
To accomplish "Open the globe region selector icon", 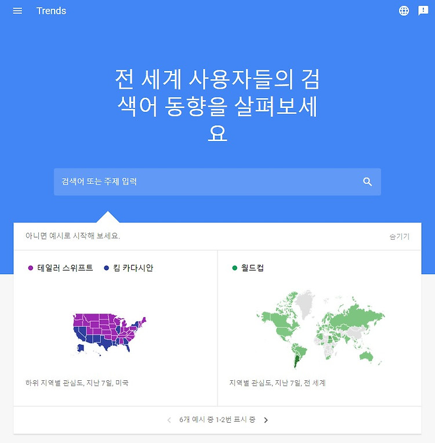I will pyautogui.click(x=404, y=10).
